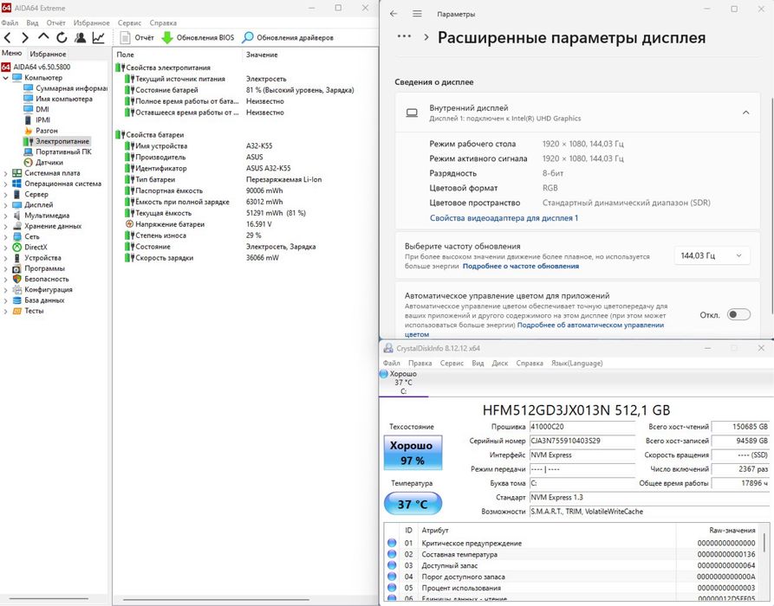Expand the Дисплей tree node
This screenshot has height=606, width=774.
point(5,205)
